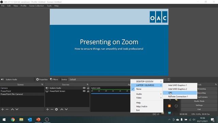This screenshot has height=123, width=218.
Task: Move the scene up with the up arrow
Action: click(12, 109)
